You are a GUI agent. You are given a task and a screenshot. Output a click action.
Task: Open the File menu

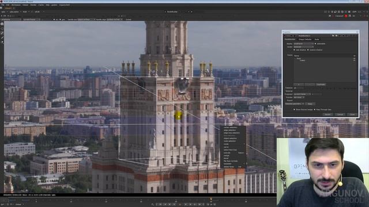[2, 5]
